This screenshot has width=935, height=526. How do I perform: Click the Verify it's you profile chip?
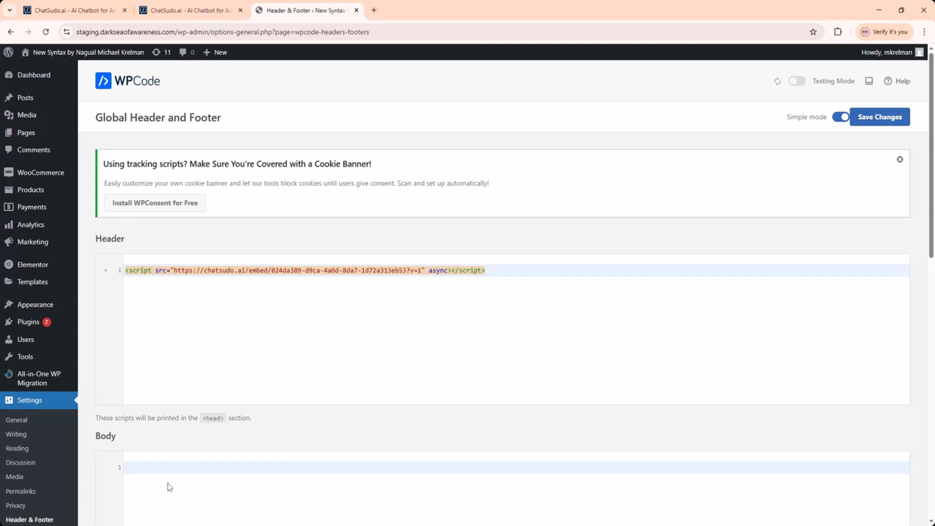pos(884,31)
